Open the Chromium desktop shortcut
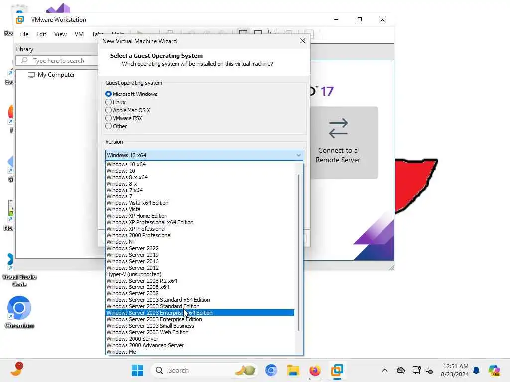 (19, 312)
